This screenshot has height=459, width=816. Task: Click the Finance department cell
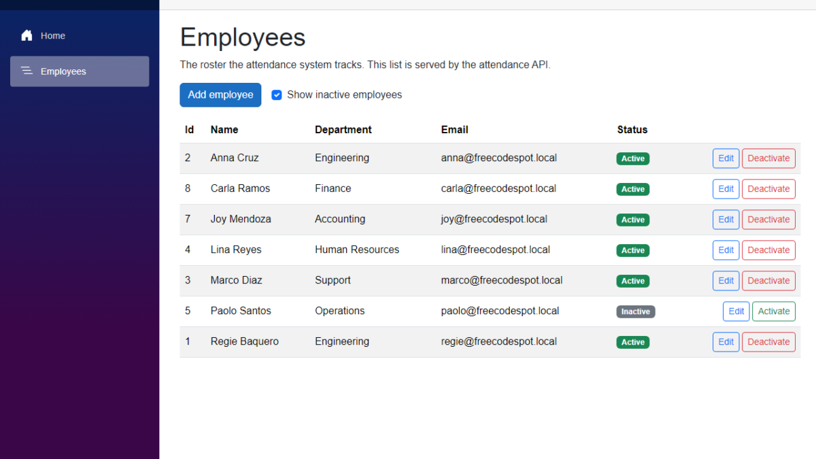click(333, 188)
